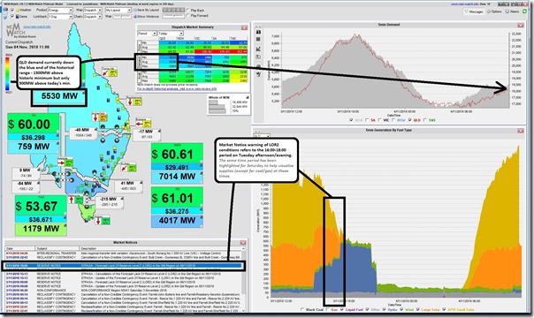
Task: Open the My Layout dropdown
Action: point(118,11)
